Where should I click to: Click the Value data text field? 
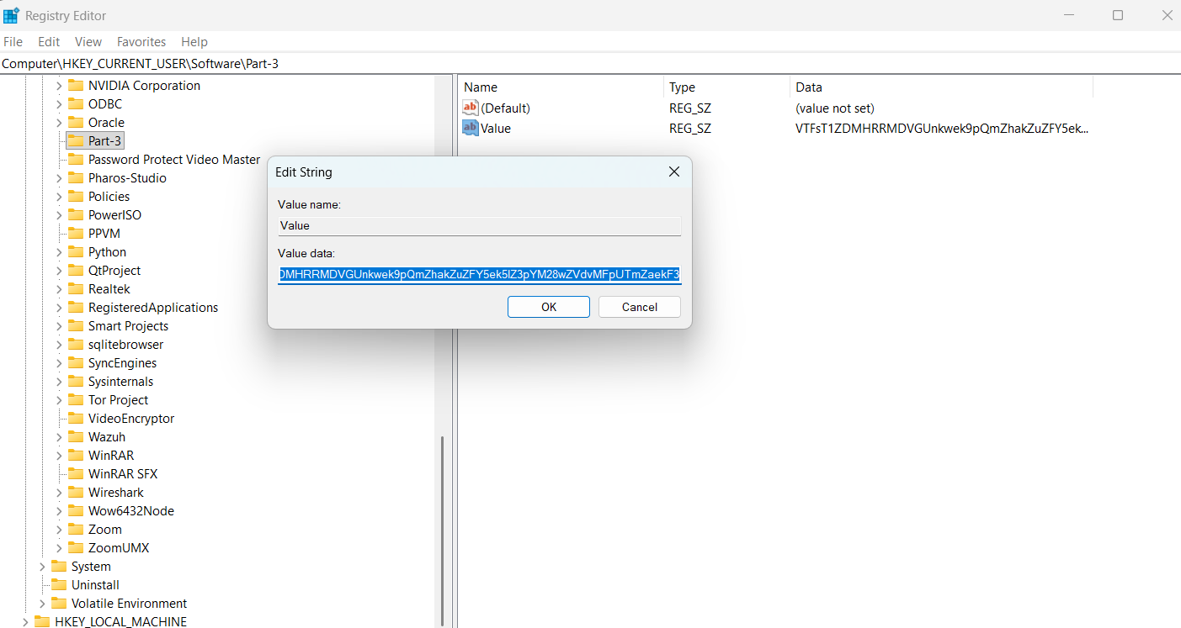479,275
